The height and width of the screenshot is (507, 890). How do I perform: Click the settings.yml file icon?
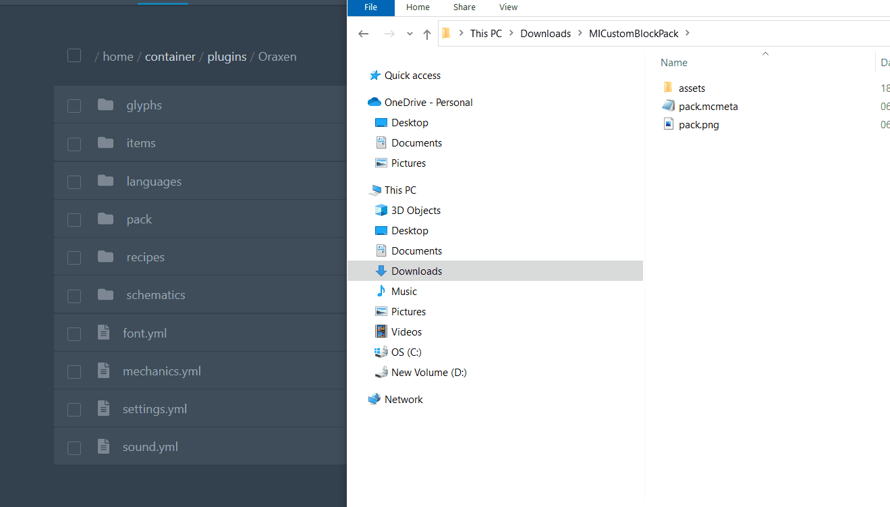[103, 408]
